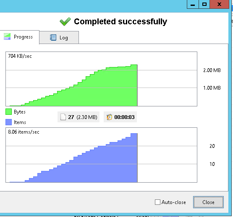The image size is (233, 217).
Task: Click the alarm clock elapsed time icon
Action: coord(110,117)
